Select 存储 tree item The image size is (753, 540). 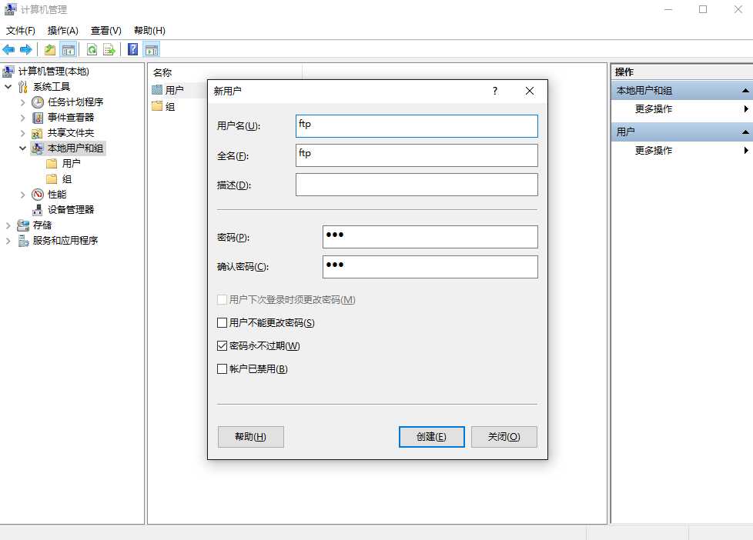point(42,225)
